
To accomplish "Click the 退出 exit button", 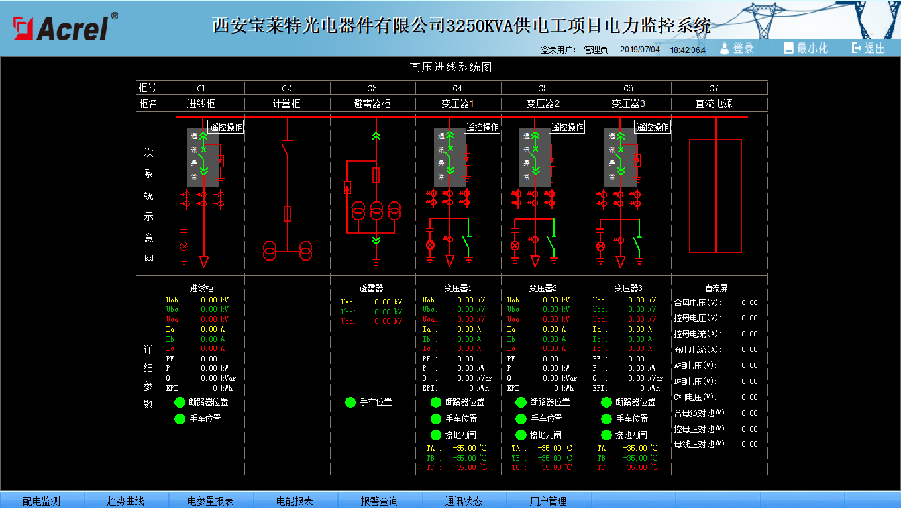I will point(869,48).
